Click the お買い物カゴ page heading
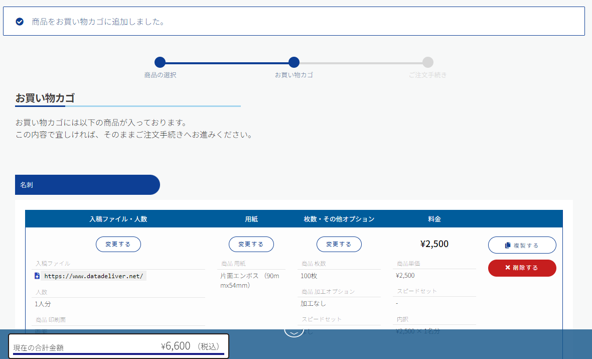592x359 pixels. pyautogui.click(x=45, y=98)
